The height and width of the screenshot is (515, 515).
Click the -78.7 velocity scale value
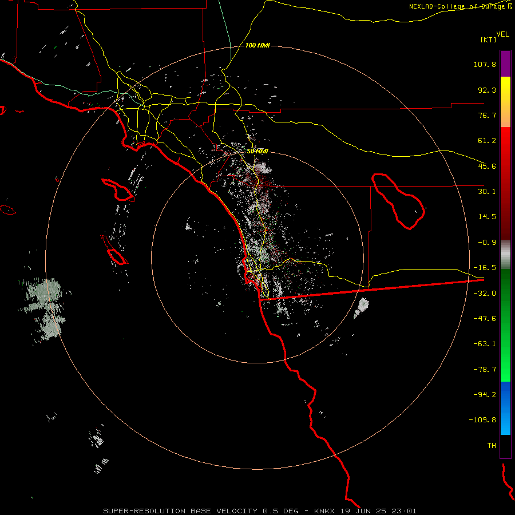(485, 370)
